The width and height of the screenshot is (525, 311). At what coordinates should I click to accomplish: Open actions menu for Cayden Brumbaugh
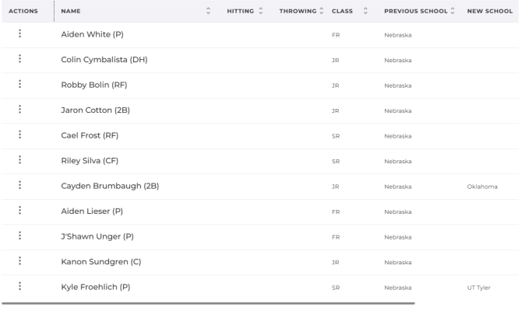19,185
